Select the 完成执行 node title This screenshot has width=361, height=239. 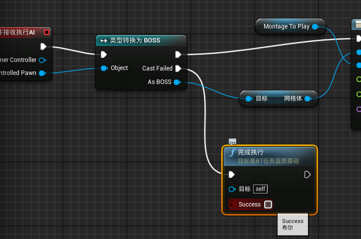pyautogui.click(x=251, y=152)
